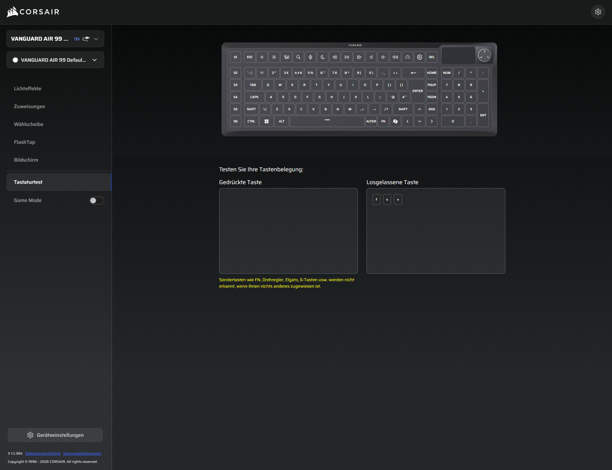Open the Lichteffekte section

tap(27, 89)
